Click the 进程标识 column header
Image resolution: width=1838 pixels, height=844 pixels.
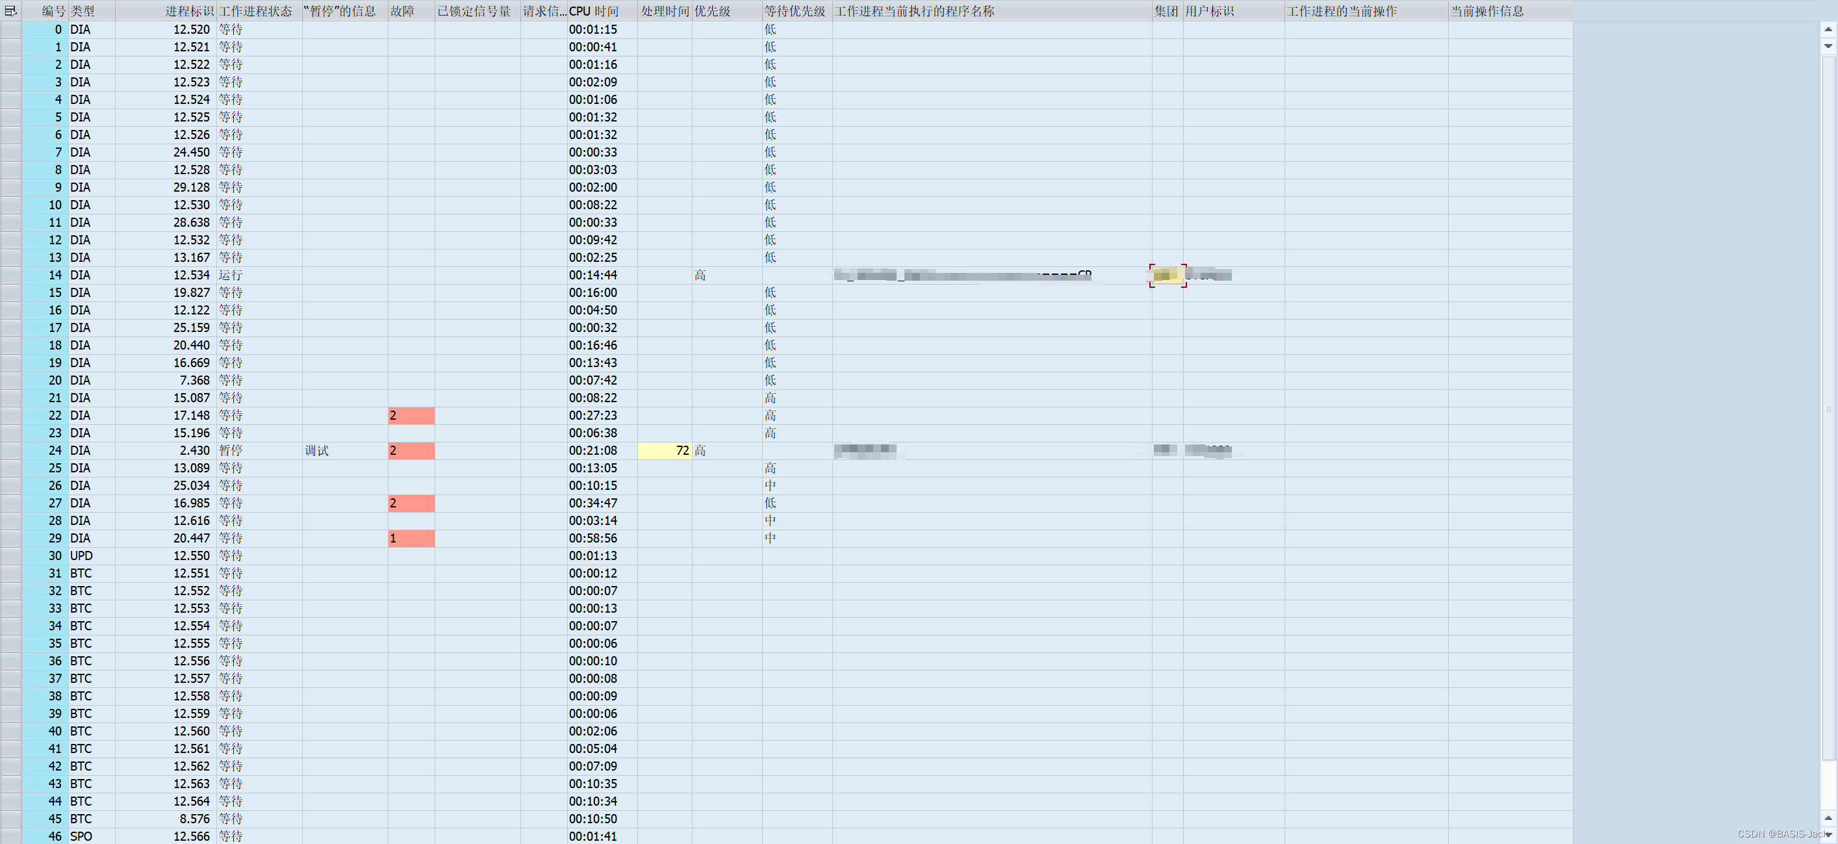click(x=188, y=10)
